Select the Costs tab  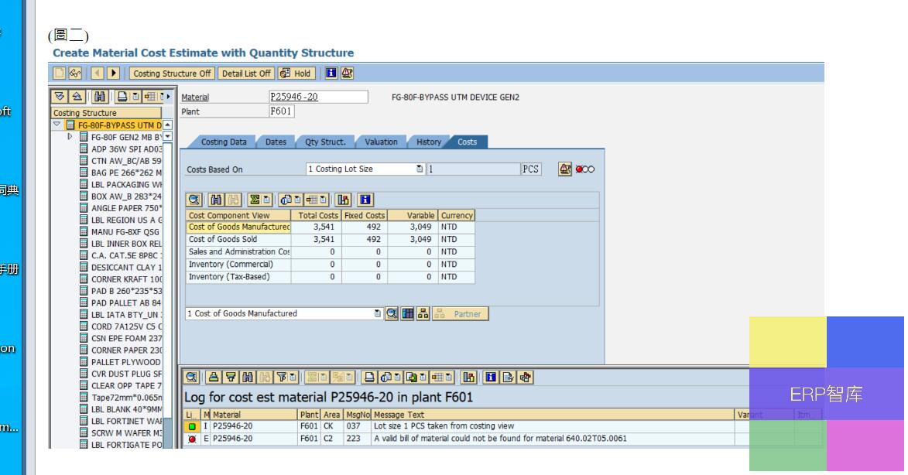pos(468,142)
